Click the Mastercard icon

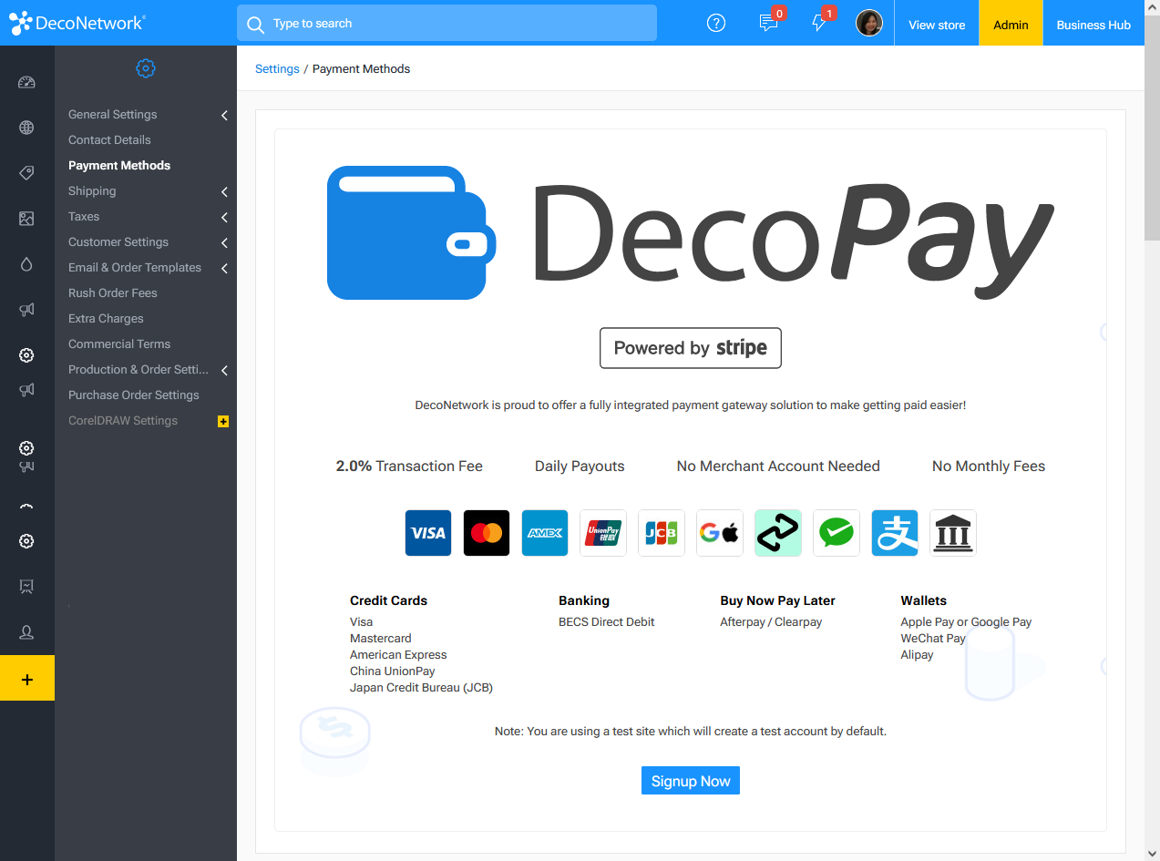coord(487,533)
